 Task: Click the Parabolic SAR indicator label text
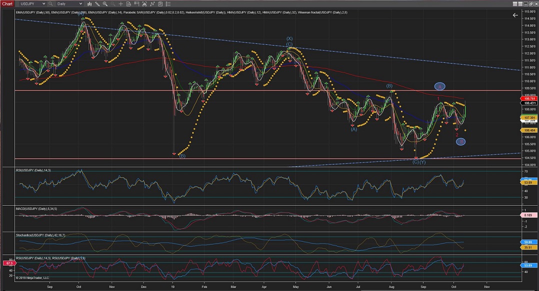[153, 12]
